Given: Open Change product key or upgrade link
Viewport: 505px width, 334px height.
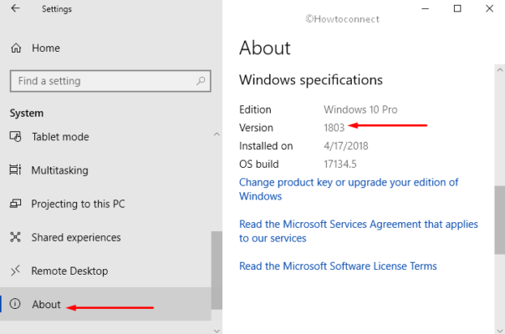Looking at the screenshot, I should 349,190.
